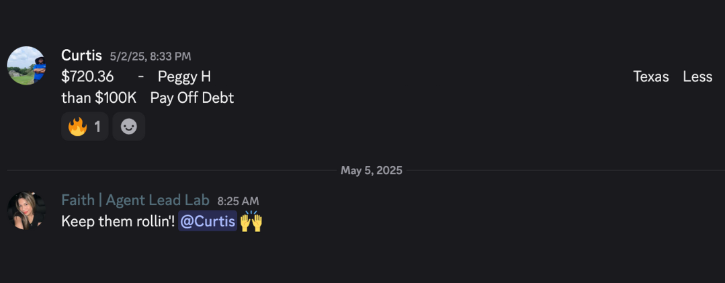
Task: Open the Faith | Agent Lead Lab username
Action: (136, 200)
